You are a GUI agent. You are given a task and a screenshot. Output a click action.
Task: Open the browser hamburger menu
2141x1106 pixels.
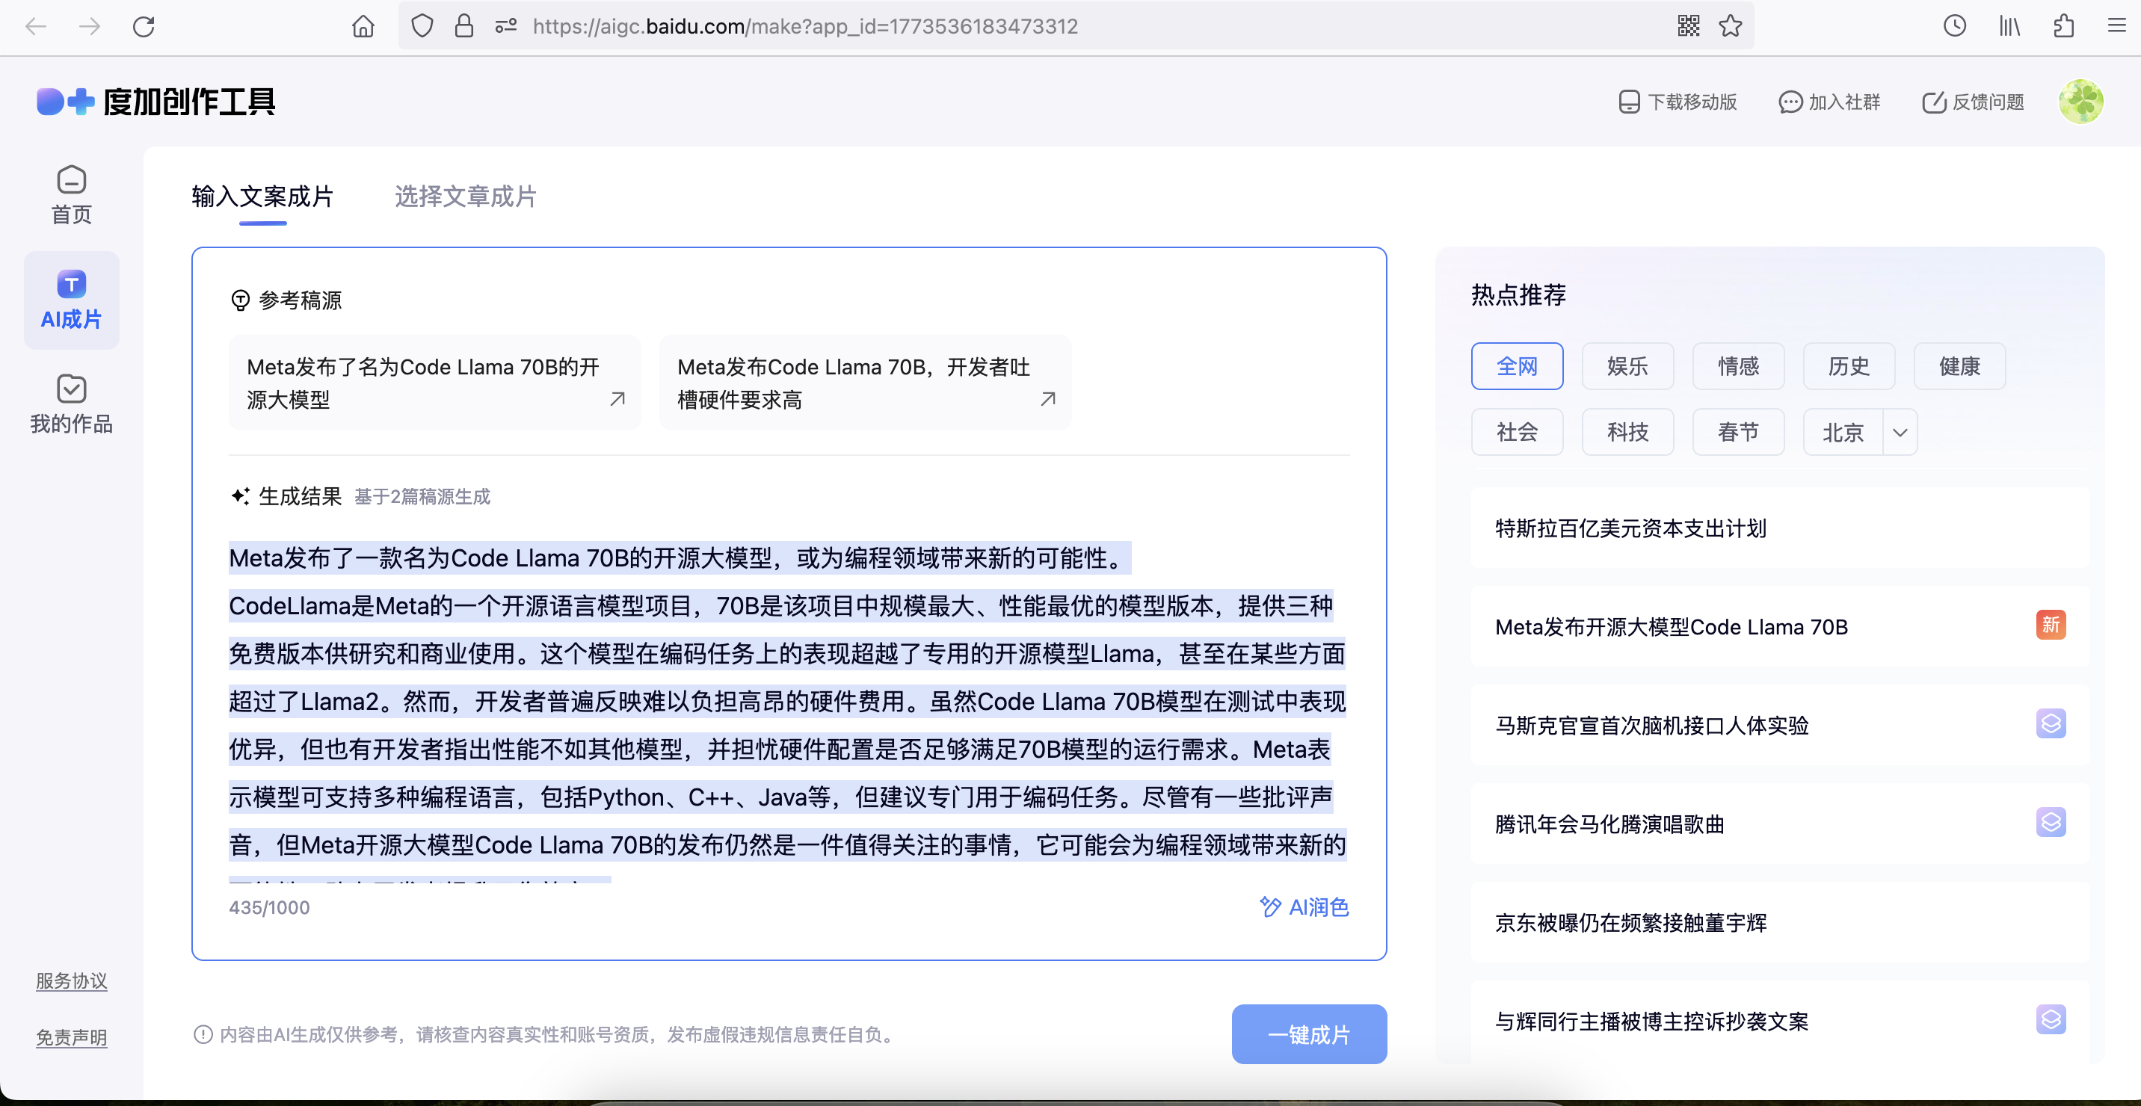pyautogui.click(x=2117, y=27)
